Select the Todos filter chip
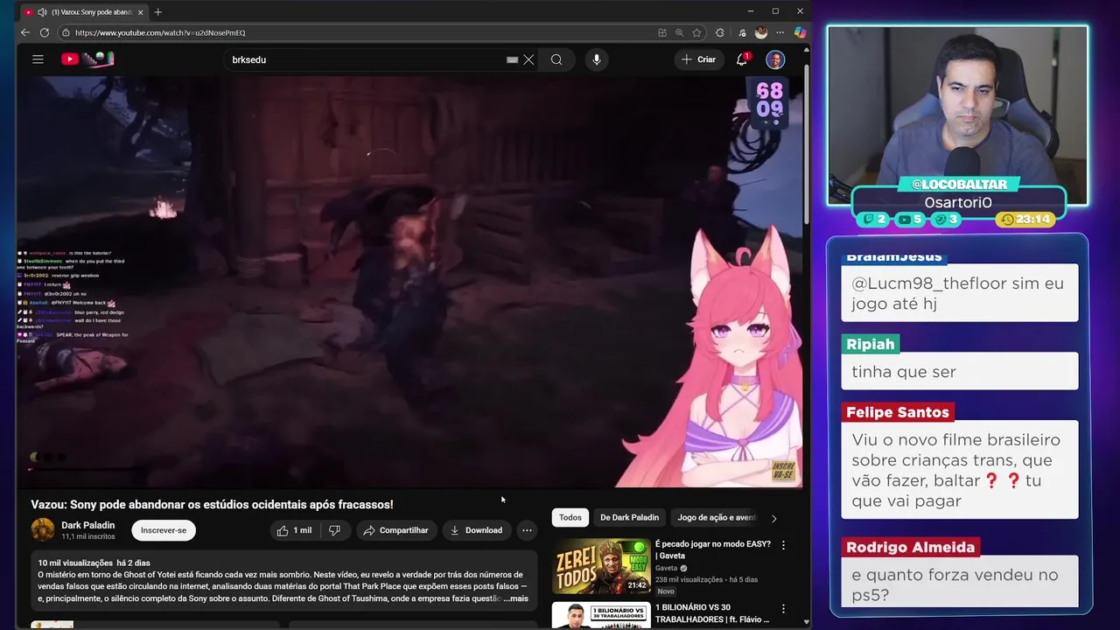This screenshot has width=1120, height=630. tap(570, 517)
